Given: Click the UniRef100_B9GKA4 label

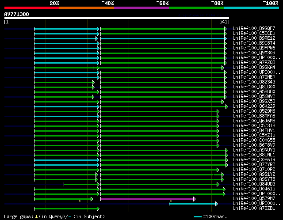Looking at the screenshot, I should (254, 68).
